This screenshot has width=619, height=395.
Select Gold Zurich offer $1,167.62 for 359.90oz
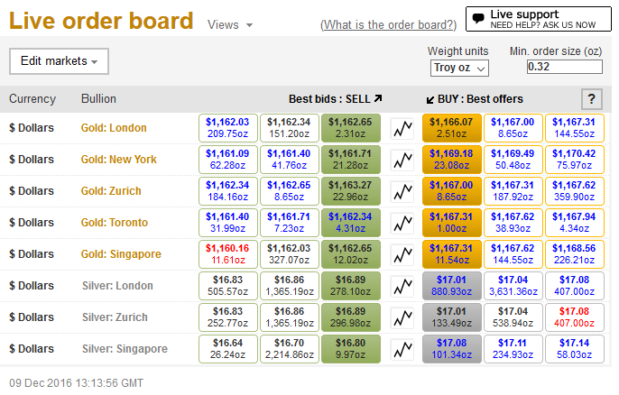(575, 191)
